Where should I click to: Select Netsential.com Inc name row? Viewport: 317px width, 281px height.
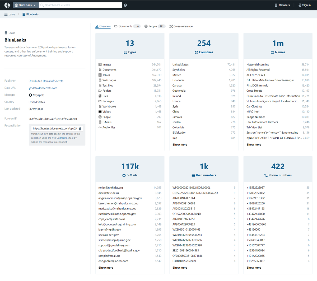point(278,64)
